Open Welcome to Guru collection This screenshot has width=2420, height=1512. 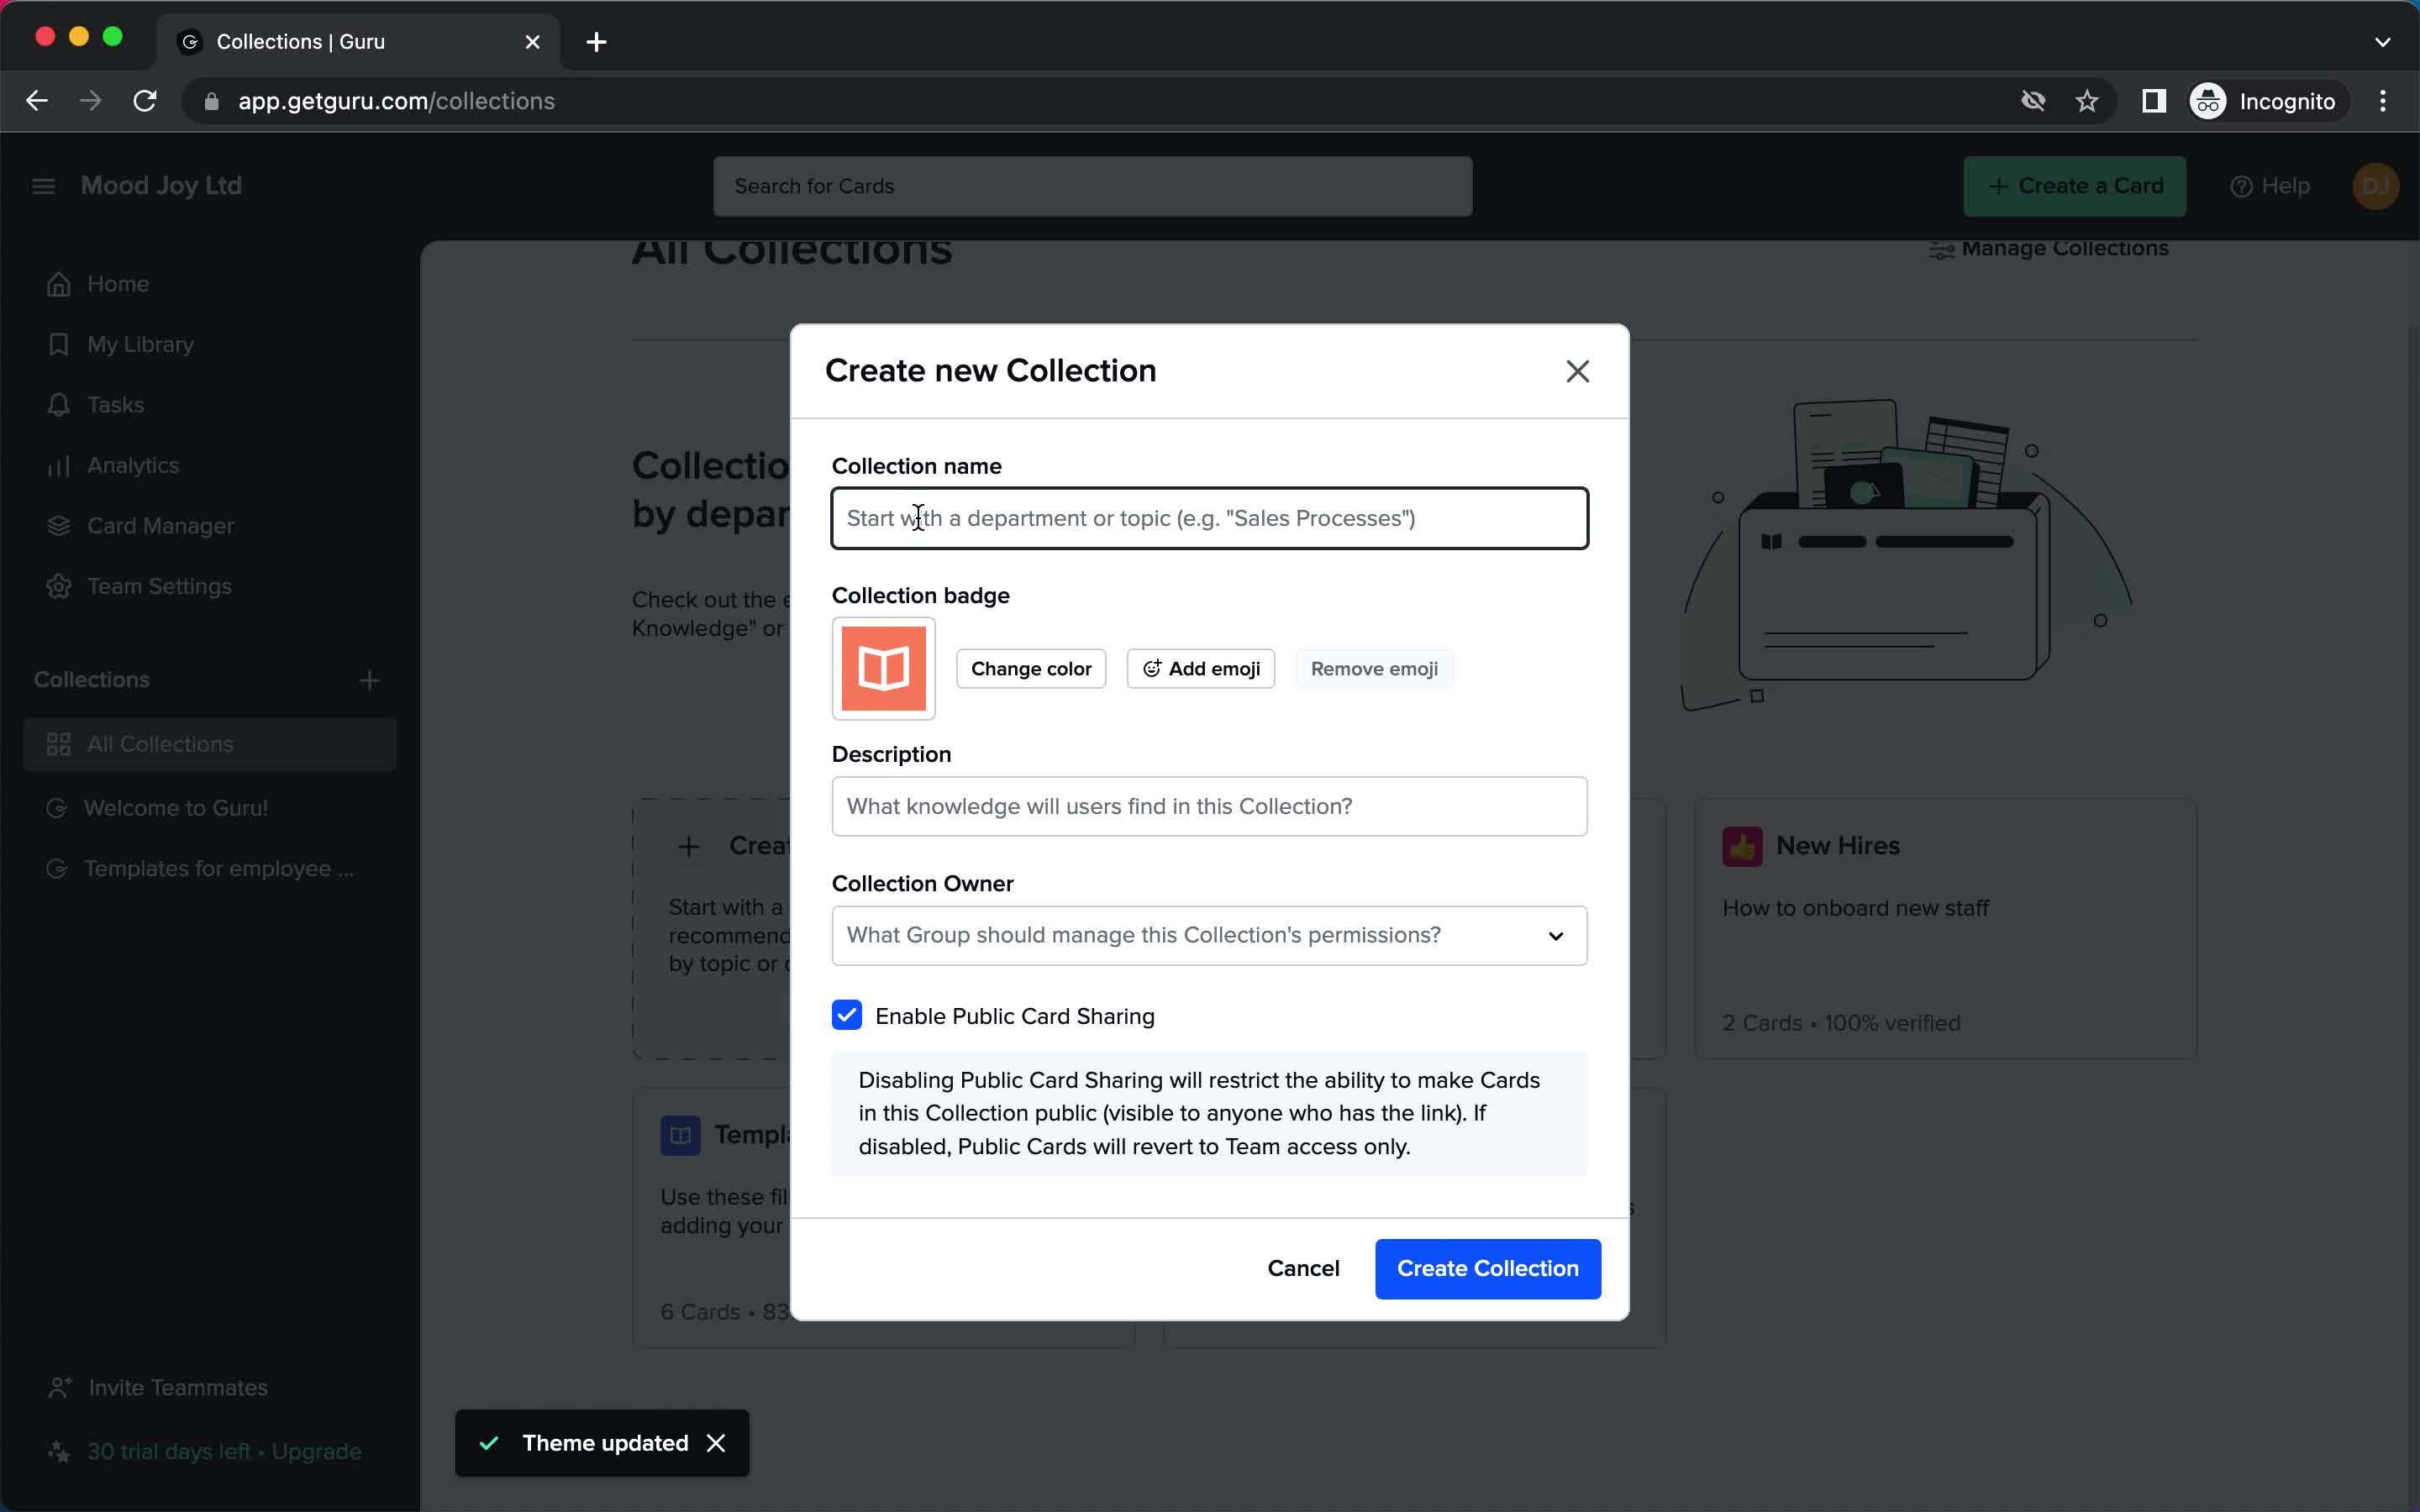pos(174,806)
